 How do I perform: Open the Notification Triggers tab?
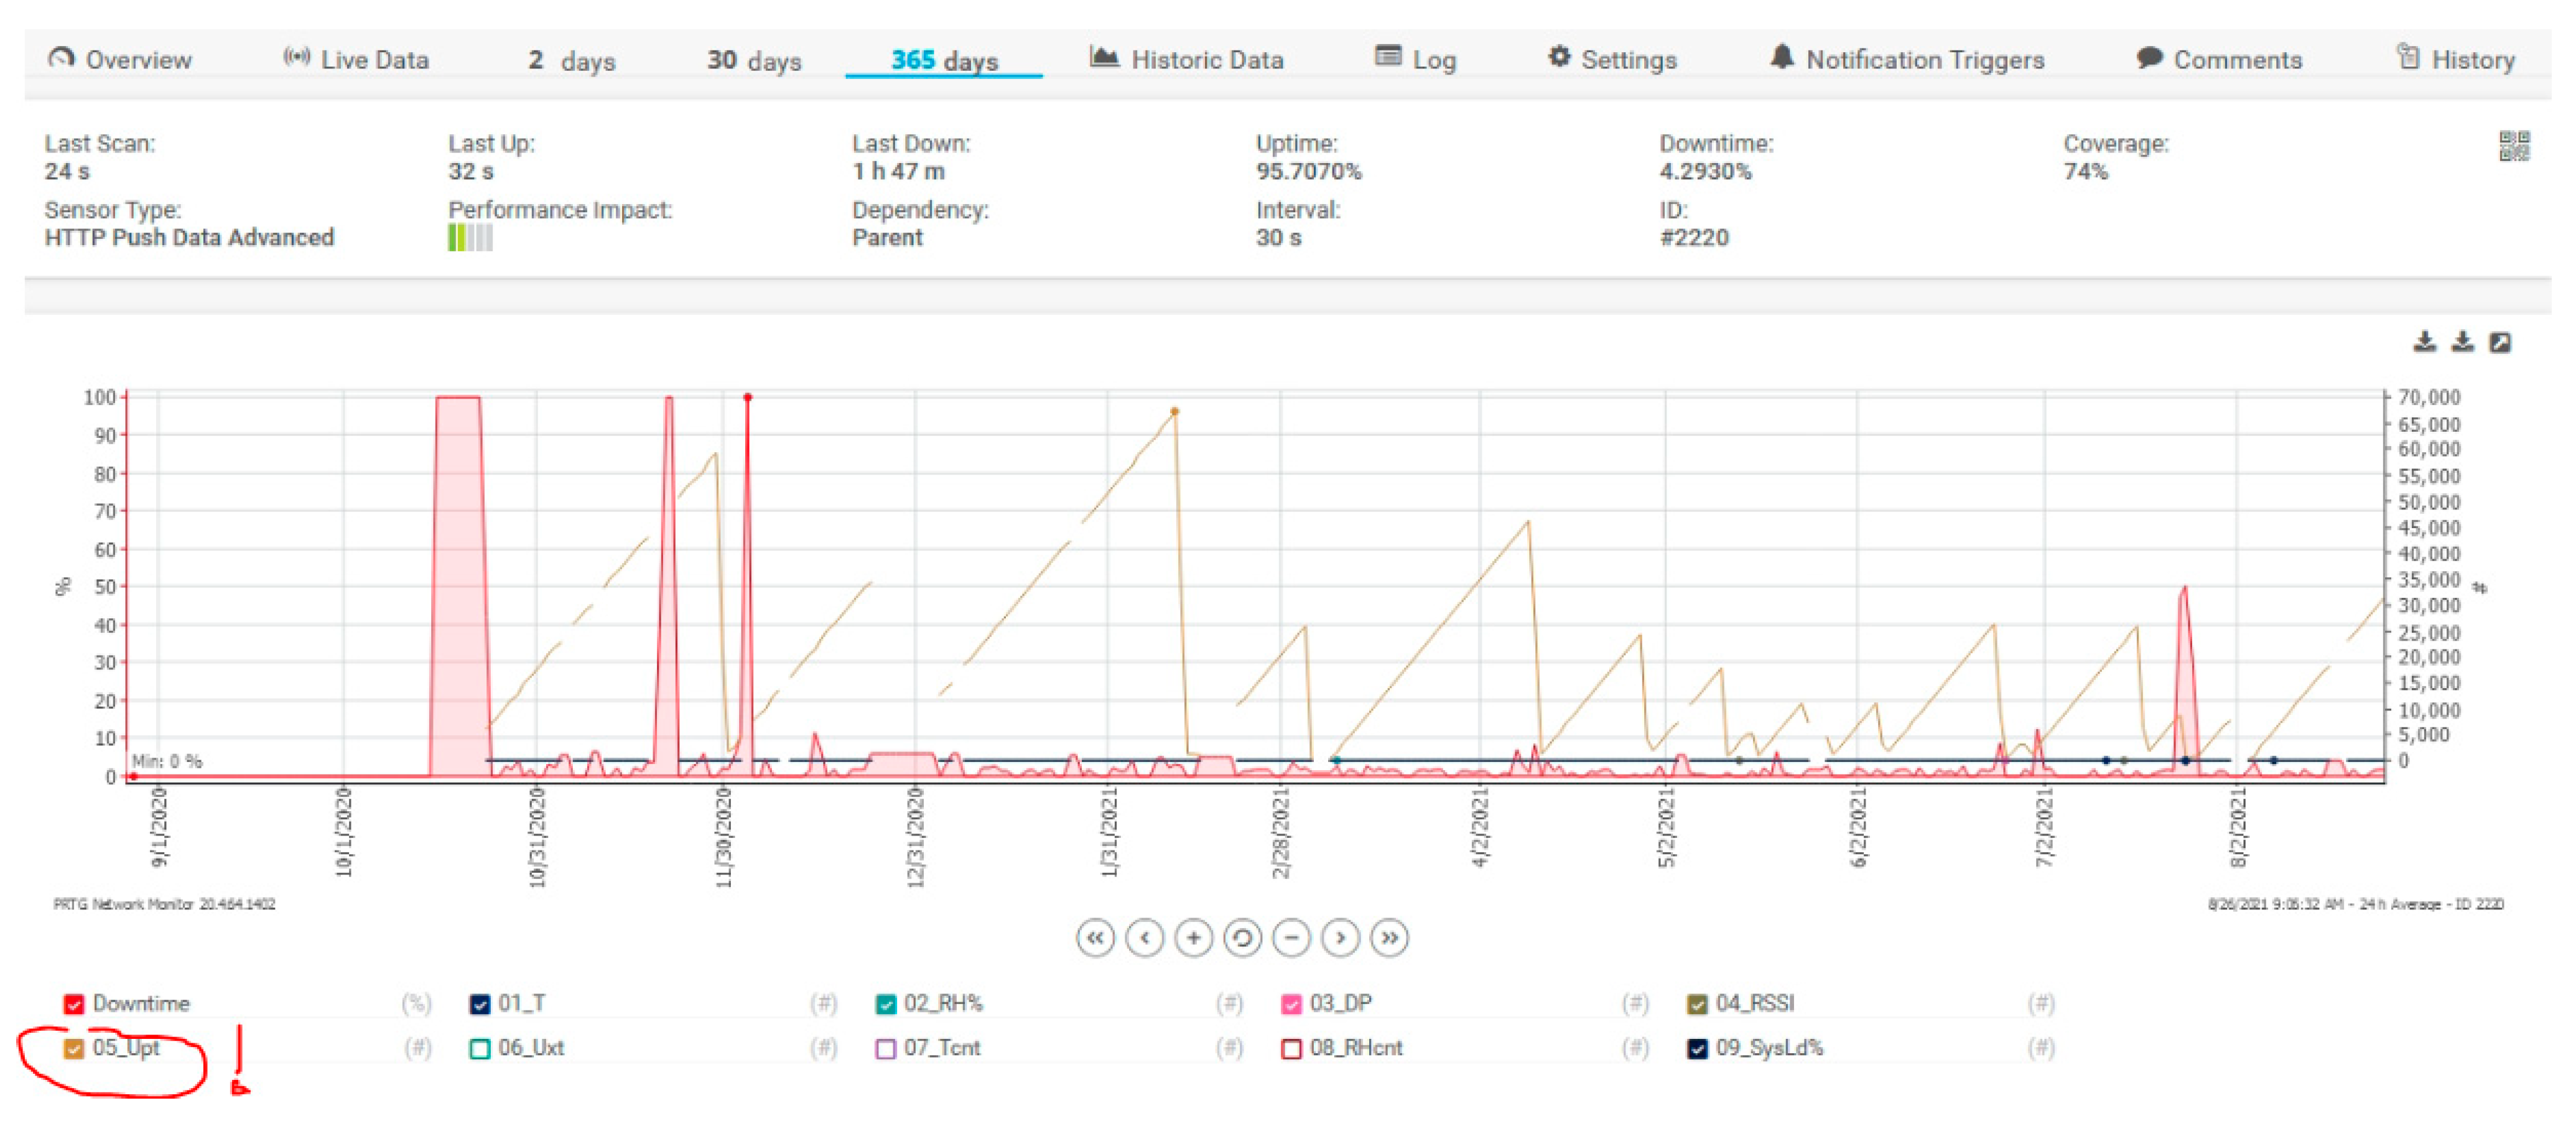pyautogui.click(x=1907, y=60)
